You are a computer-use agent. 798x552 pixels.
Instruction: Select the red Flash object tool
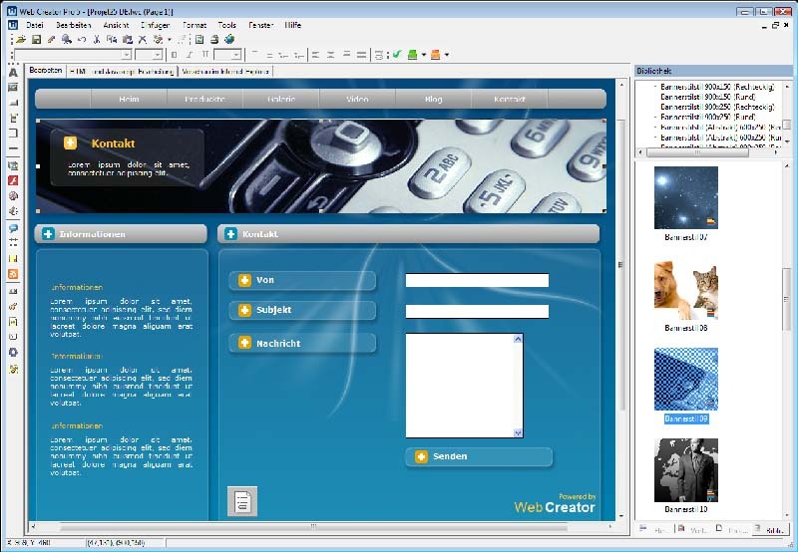point(13,180)
